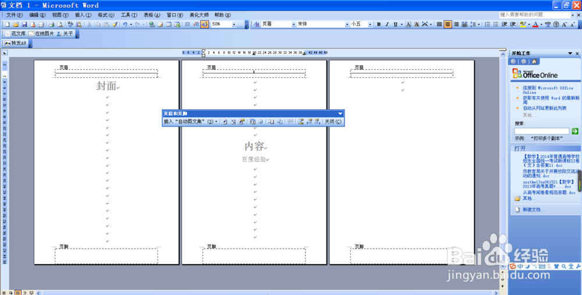Open the 格式(O) menu
Viewport: 582px width, 295px height.
pyautogui.click(x=106, y=15)
